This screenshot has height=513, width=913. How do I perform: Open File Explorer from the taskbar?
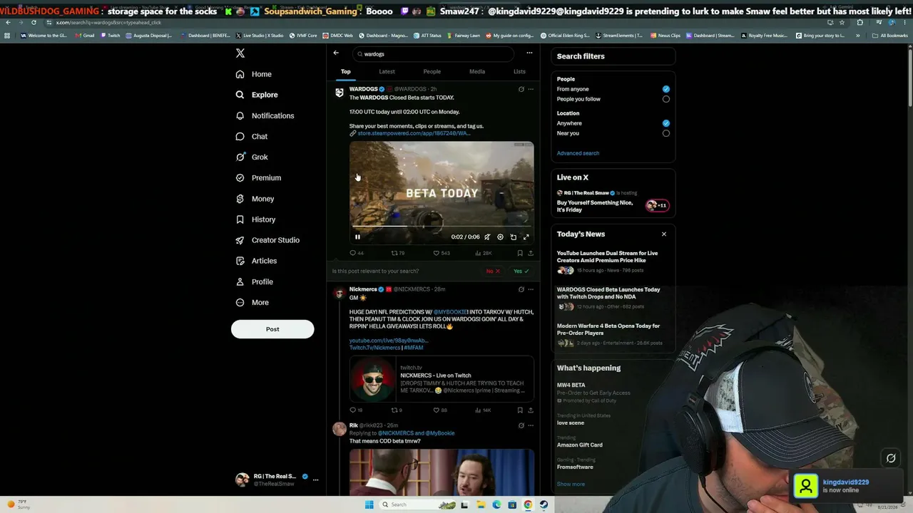tap(481, 505)
